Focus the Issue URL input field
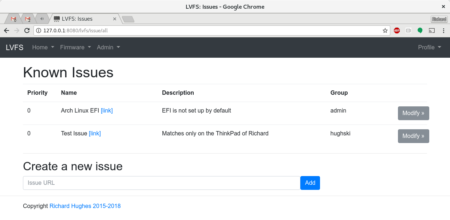This screenshot has width=450, height=220. (x=162, y=183)
